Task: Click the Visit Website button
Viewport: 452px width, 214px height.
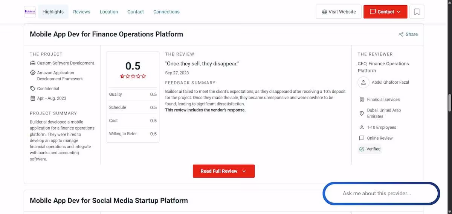Action: pos(339,12)
